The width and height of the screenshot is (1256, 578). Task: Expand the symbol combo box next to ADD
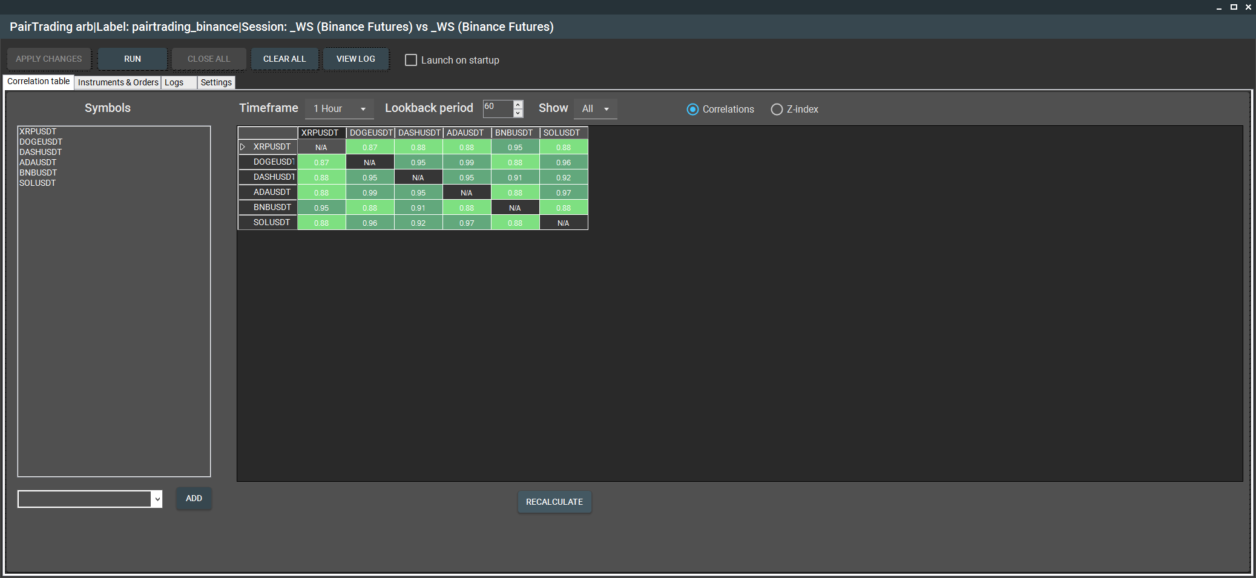[157, 499]
